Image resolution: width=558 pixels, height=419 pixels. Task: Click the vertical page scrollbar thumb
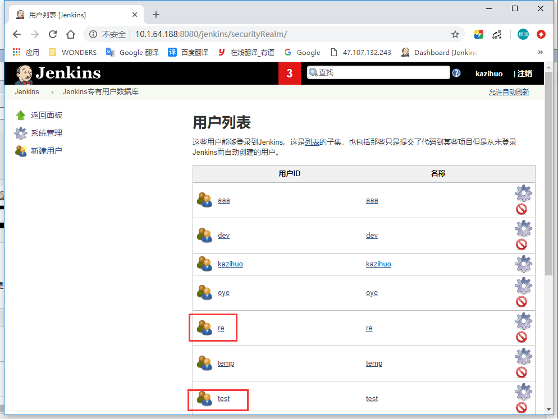tap(548, 173)
